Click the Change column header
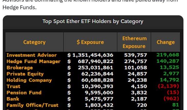187x110 pixels. coord(166,42)
